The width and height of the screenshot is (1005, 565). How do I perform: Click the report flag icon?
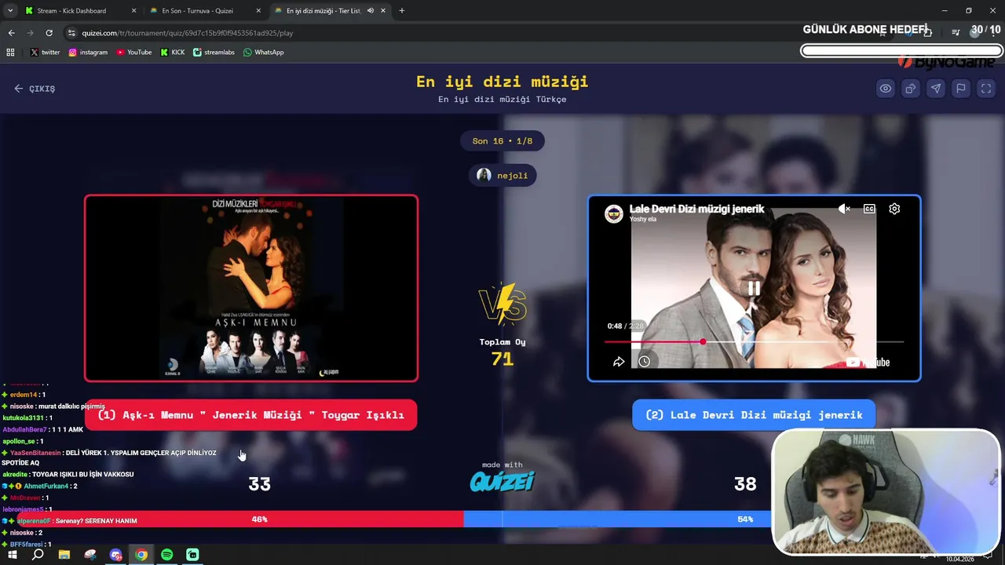click(x=961, y=89)
